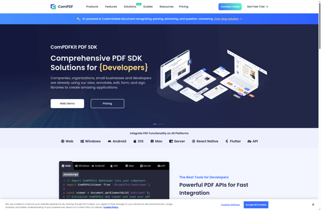Switch to the API code tab
The height and width of the screenshot is (211, 321).
point(162,166)
